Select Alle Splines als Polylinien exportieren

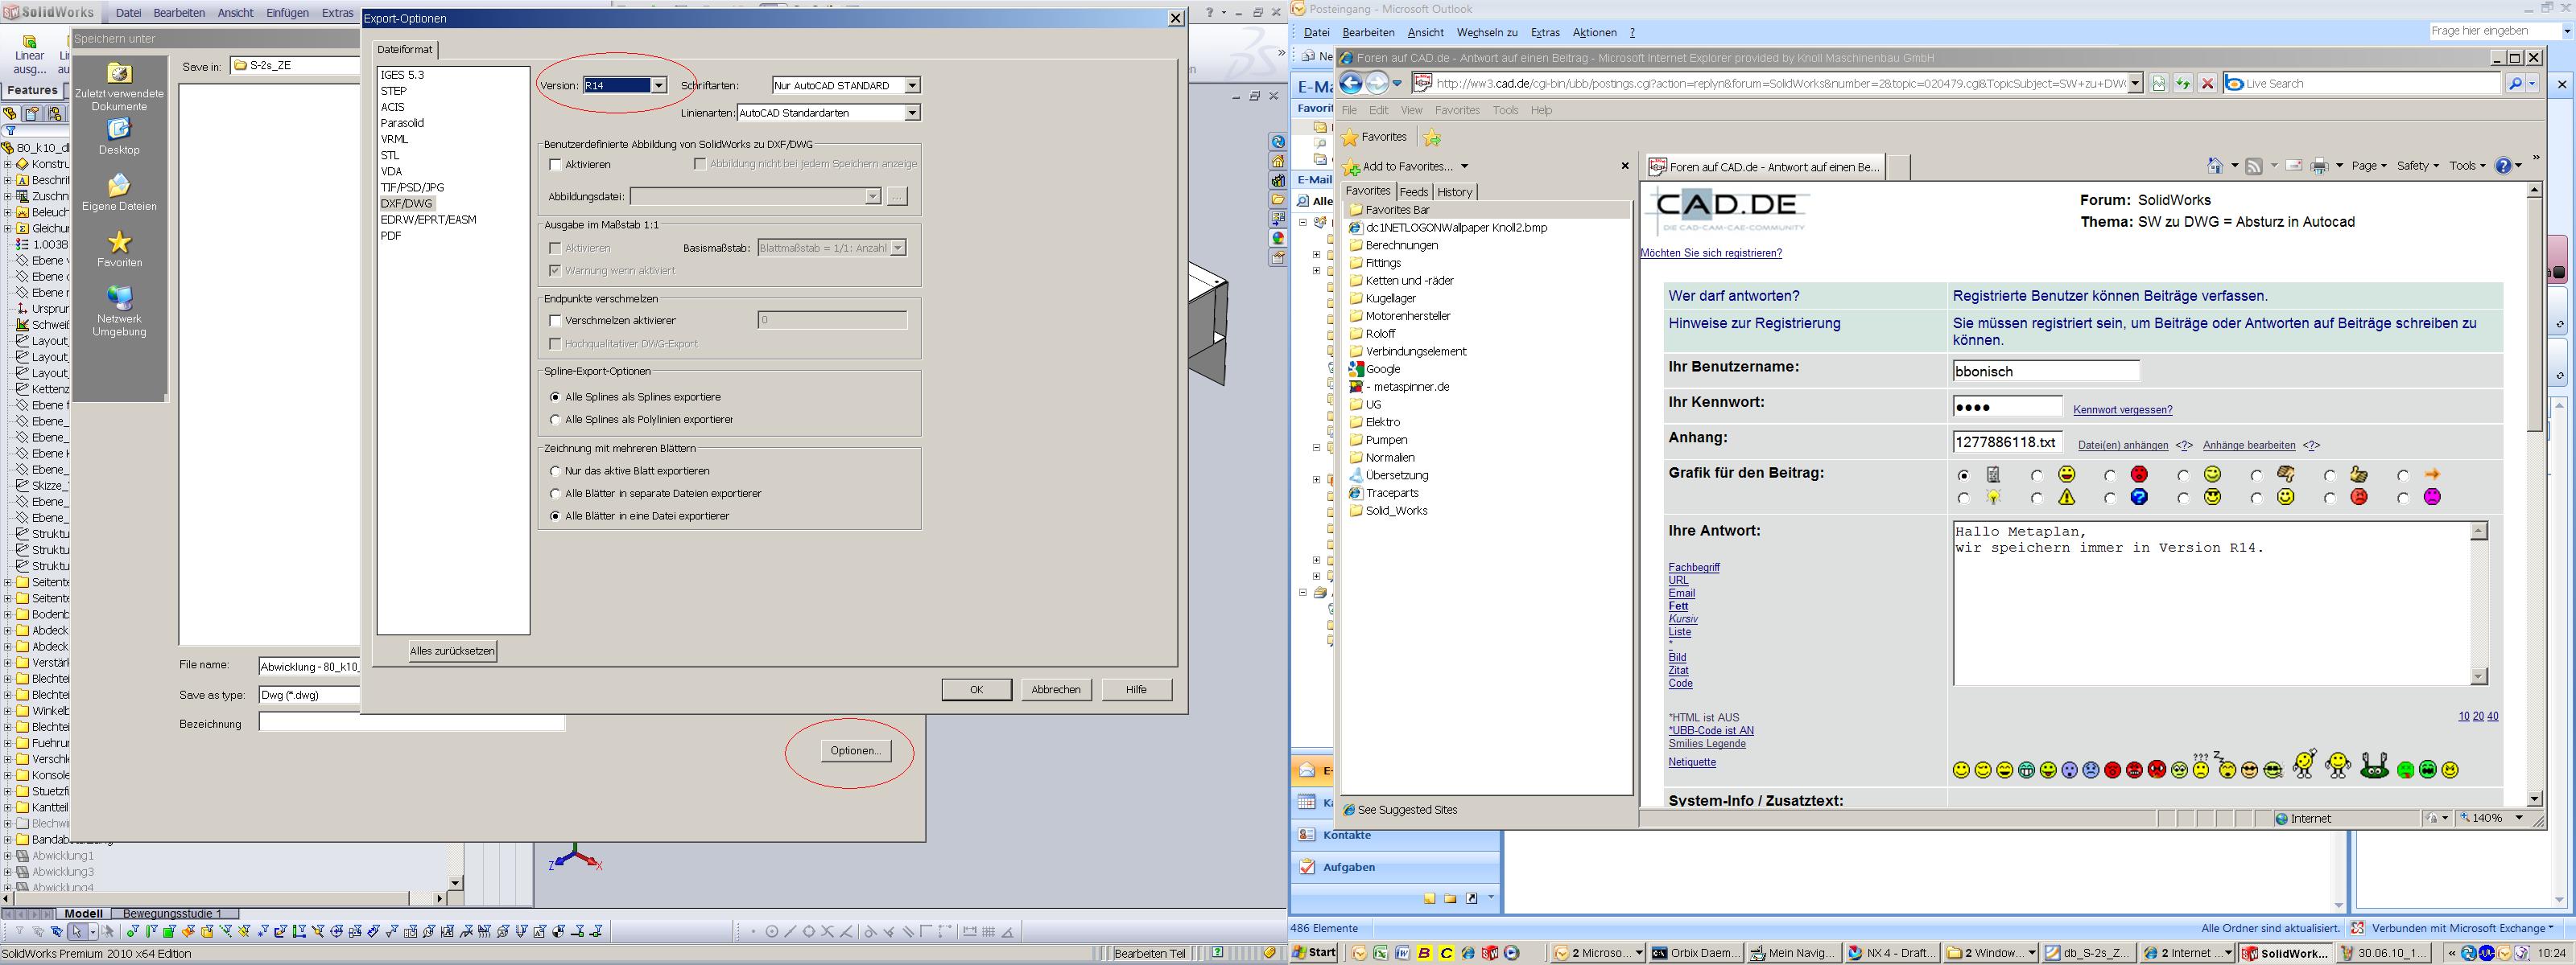[556, 420]
